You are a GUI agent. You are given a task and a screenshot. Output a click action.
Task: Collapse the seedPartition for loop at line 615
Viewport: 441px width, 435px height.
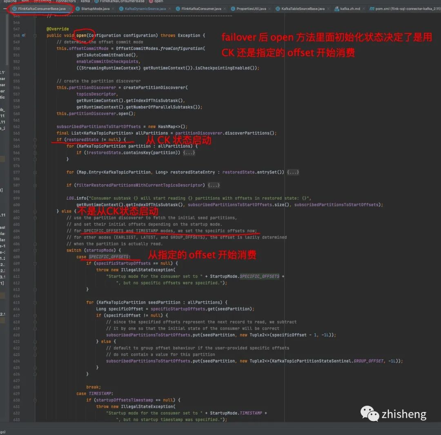click(x=35, y=302)
